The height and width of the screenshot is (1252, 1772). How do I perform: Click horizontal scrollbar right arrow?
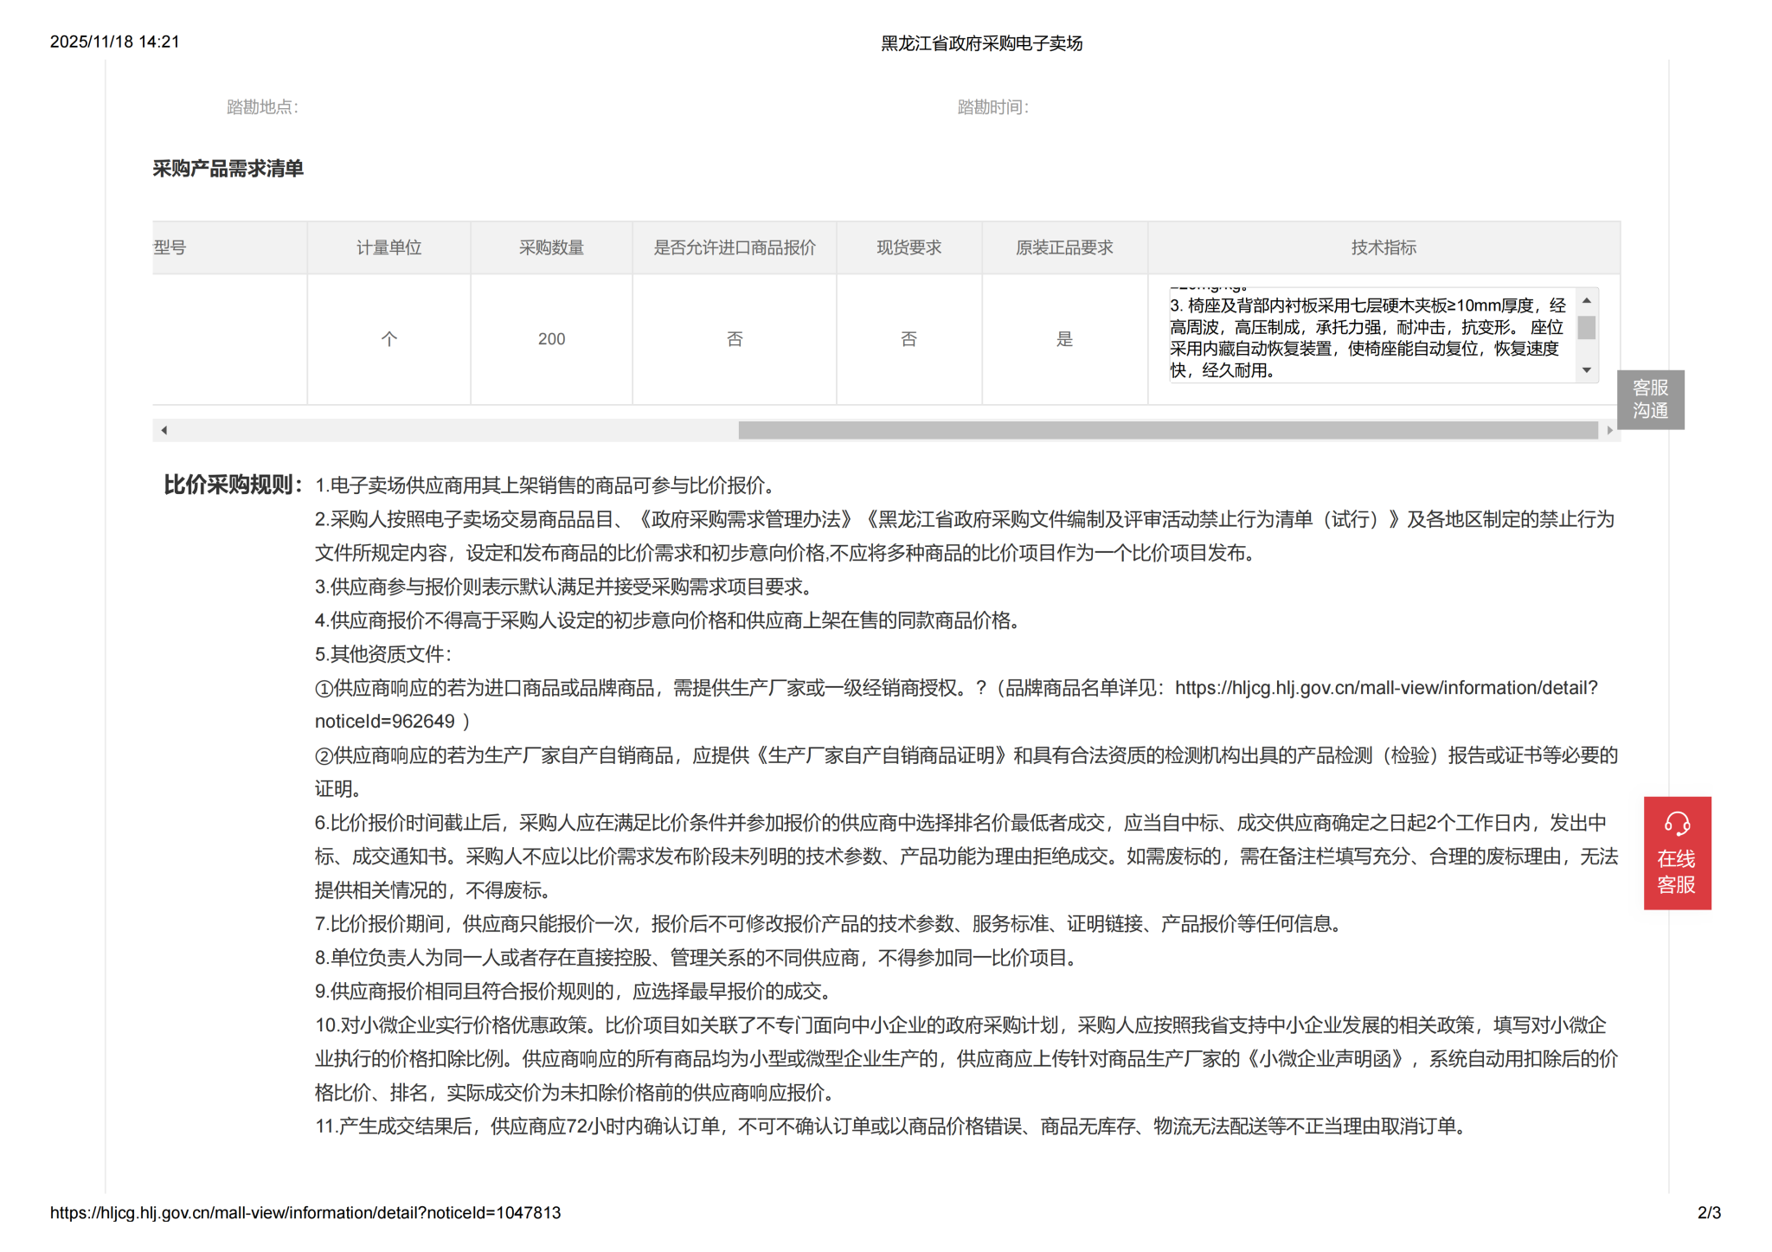1609,430
